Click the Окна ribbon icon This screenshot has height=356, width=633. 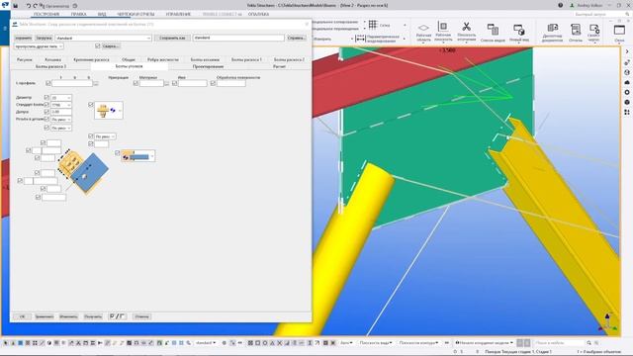click(x=619, y=30)
